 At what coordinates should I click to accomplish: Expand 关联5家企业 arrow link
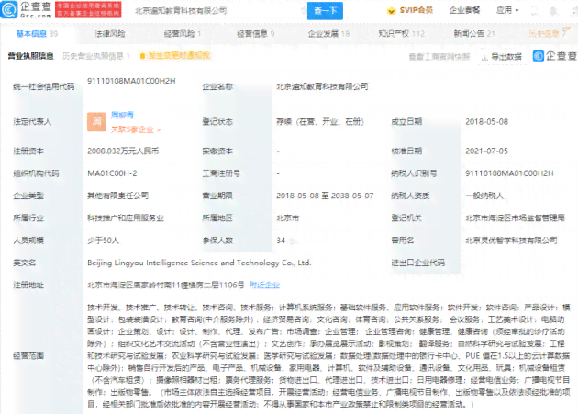tap(136, 129)
